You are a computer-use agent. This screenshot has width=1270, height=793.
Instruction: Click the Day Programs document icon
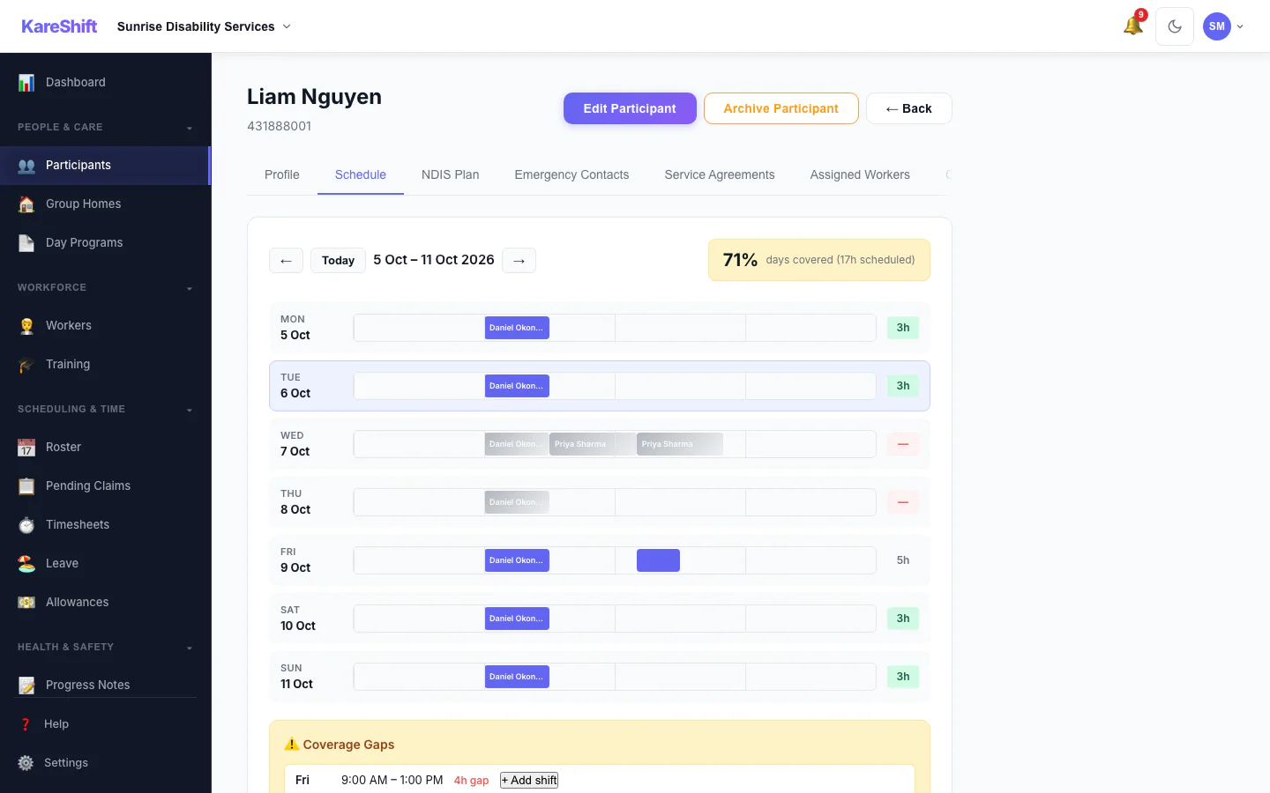[x=26, y=242]
